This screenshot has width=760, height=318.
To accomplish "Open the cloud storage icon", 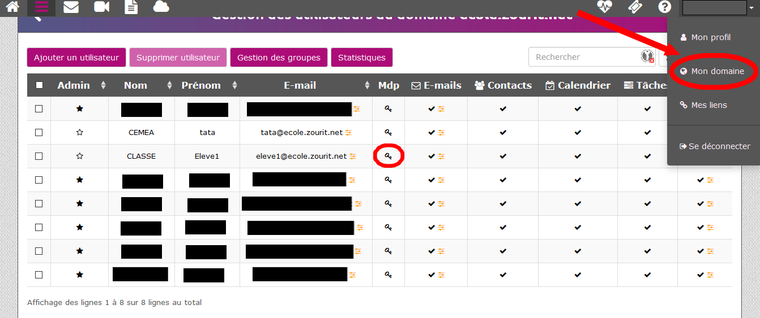I will [x=161, y=7].
